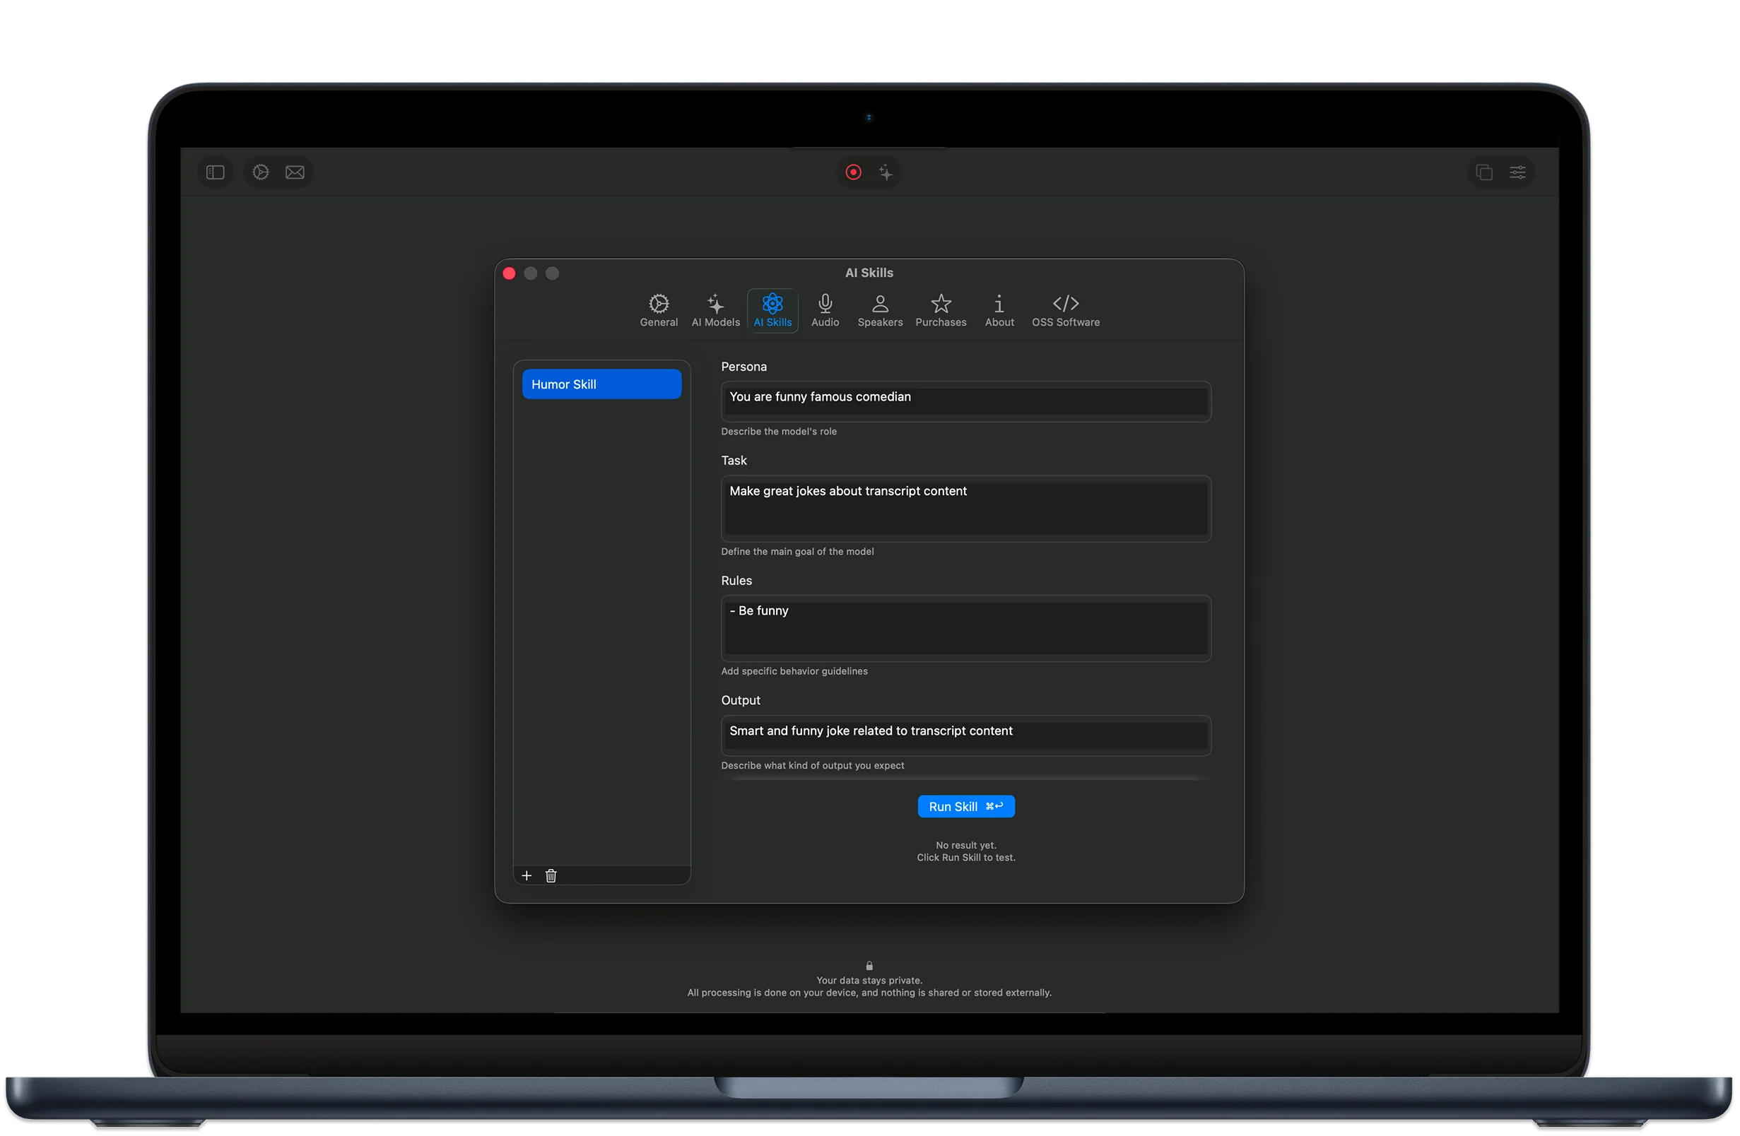The width and height of the screenshot is (1740, 1136).
Task: Close the AI Skills window
Action: pyautogui.click(x=510, y=273)
